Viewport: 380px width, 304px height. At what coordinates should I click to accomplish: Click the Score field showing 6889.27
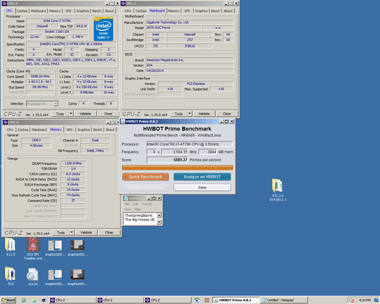167,160
